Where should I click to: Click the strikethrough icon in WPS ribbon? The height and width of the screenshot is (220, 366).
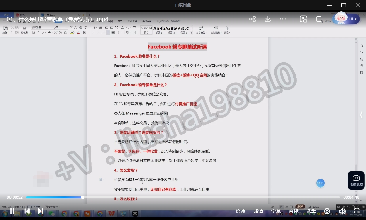click(x=49, y=32)
